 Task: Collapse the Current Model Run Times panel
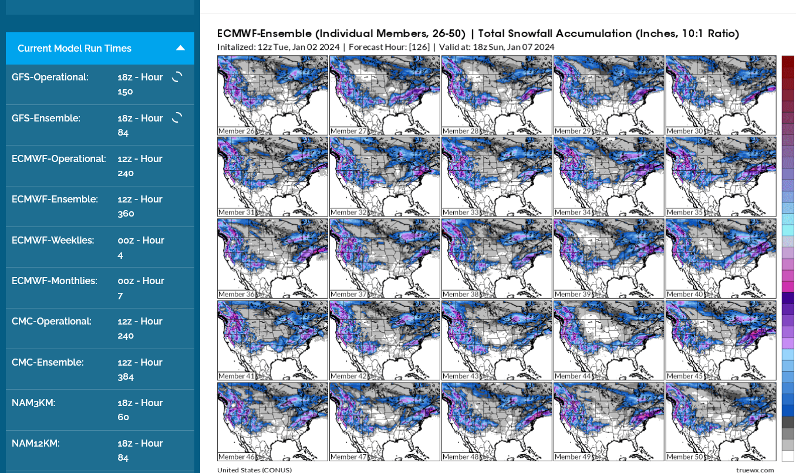pyautogui.click(x=180, y=48)
